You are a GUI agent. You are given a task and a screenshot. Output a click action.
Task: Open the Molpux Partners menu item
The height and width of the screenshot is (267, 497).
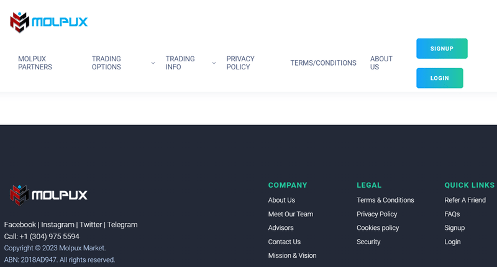click(x=35, y=63)
